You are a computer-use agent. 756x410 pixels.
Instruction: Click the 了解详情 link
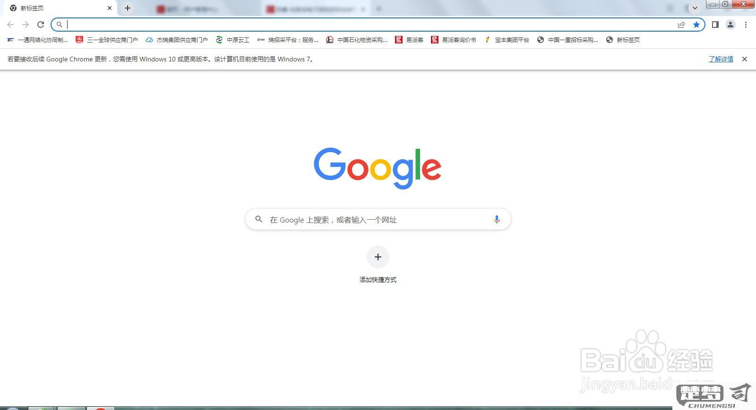pos(721,59)
